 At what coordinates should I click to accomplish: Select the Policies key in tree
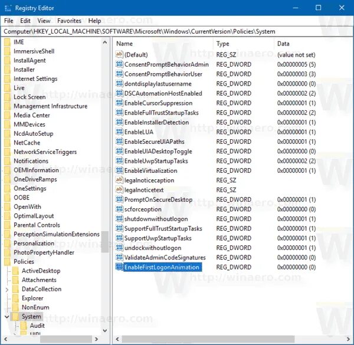point(24,262)
